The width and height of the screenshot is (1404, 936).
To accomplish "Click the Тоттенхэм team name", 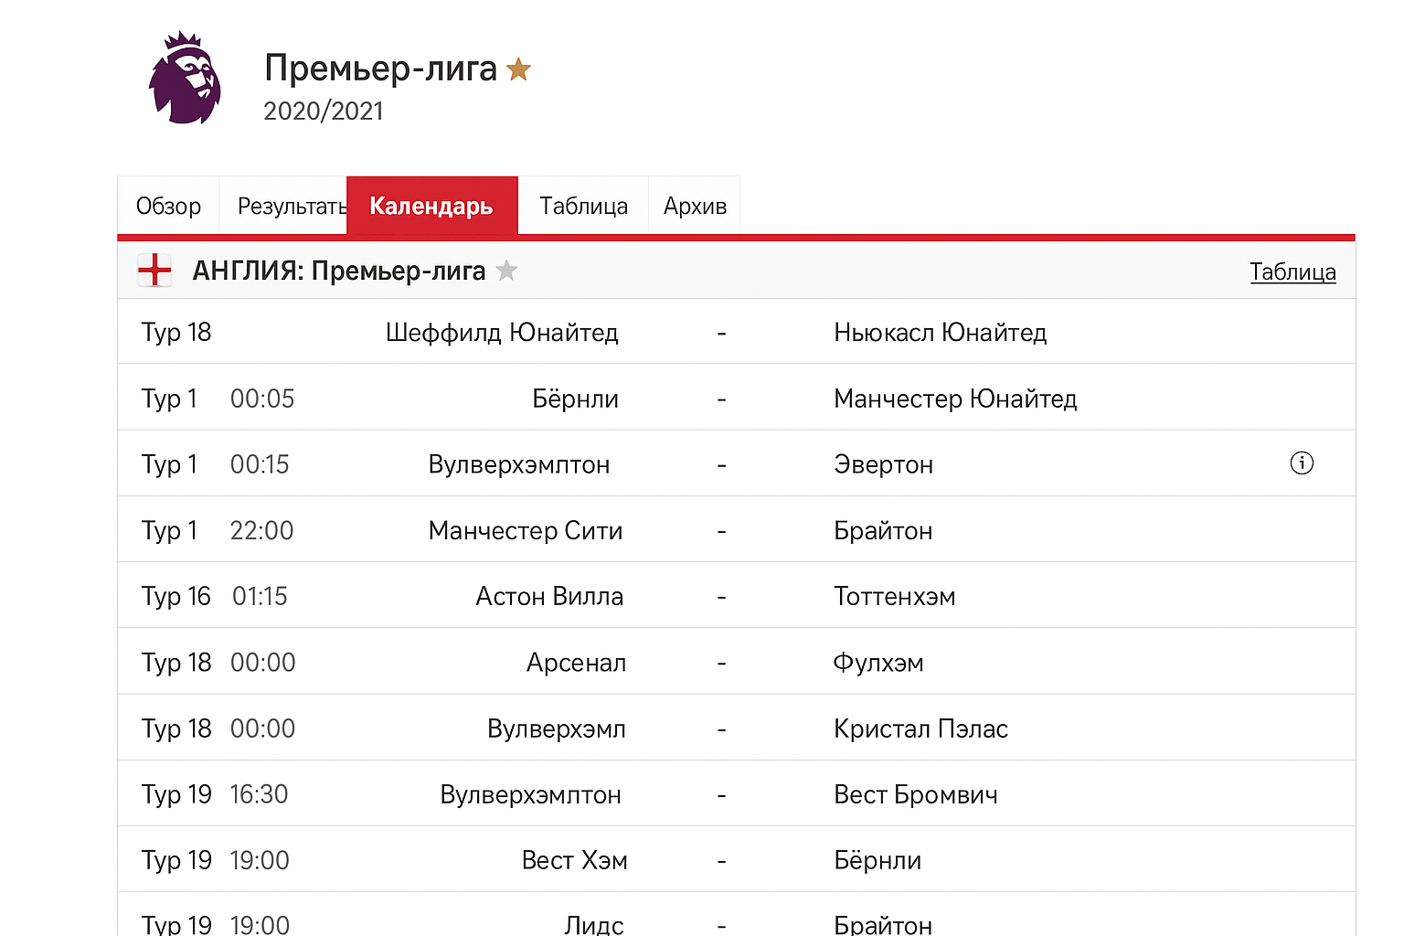I will (894, 596).
